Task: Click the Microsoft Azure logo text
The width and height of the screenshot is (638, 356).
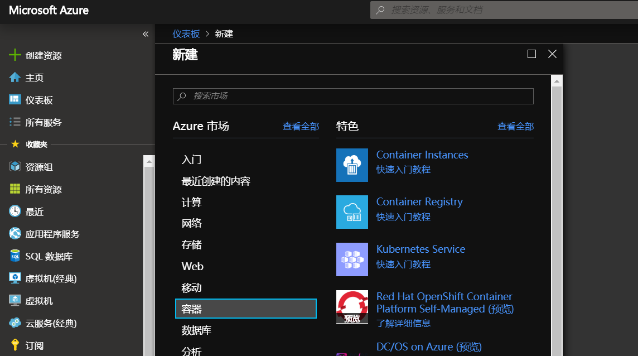Action: click(x=49, y=10)
